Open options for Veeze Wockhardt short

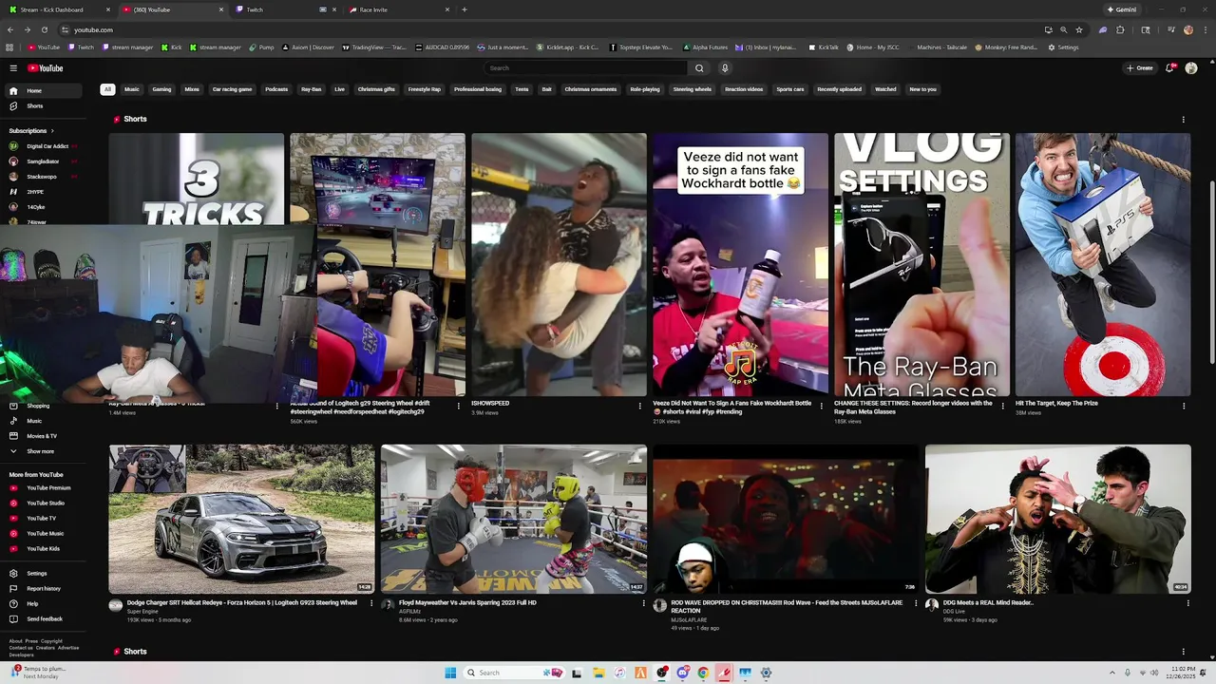point(822,406)
